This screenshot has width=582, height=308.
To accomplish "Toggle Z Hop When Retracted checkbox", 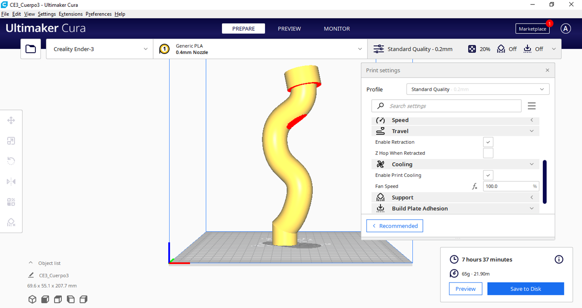I will coord(488,153).
